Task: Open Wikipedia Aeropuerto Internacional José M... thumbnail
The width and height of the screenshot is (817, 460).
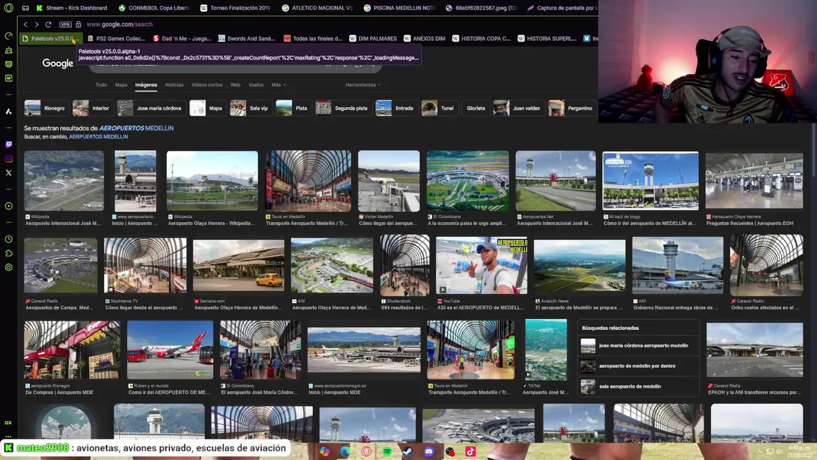Action: pos(64,181)
